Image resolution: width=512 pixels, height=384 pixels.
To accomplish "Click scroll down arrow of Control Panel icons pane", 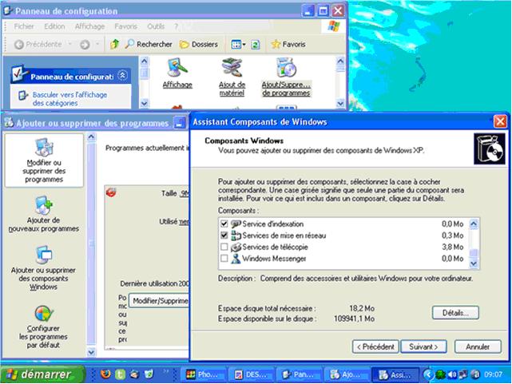I will [x=340, y=104].
